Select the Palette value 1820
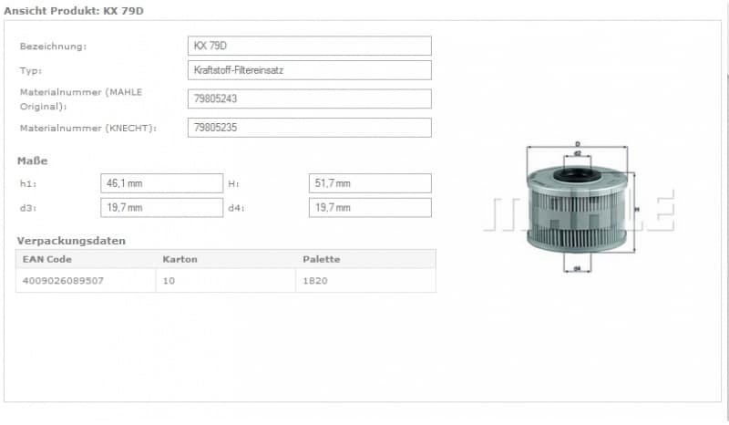Image resolution: width=729 pixels, height=425 pixels. click(x=315, y=281)
